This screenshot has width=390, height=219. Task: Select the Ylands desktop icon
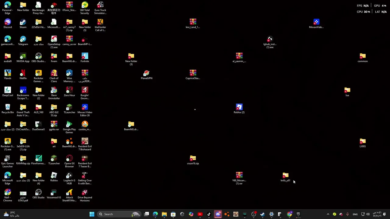tap(8, 75)
